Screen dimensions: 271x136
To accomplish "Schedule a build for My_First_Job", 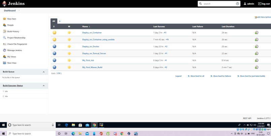I will [257, 60].
